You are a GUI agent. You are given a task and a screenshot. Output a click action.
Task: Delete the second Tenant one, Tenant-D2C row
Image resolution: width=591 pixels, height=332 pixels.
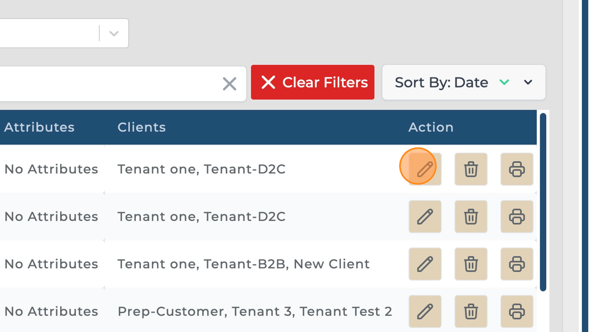click(471, 217)
